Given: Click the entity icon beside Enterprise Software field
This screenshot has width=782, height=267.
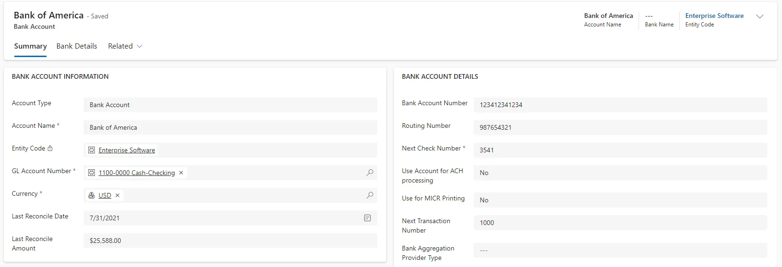Looking at the screenshot, I should click(x=92, y=150).
